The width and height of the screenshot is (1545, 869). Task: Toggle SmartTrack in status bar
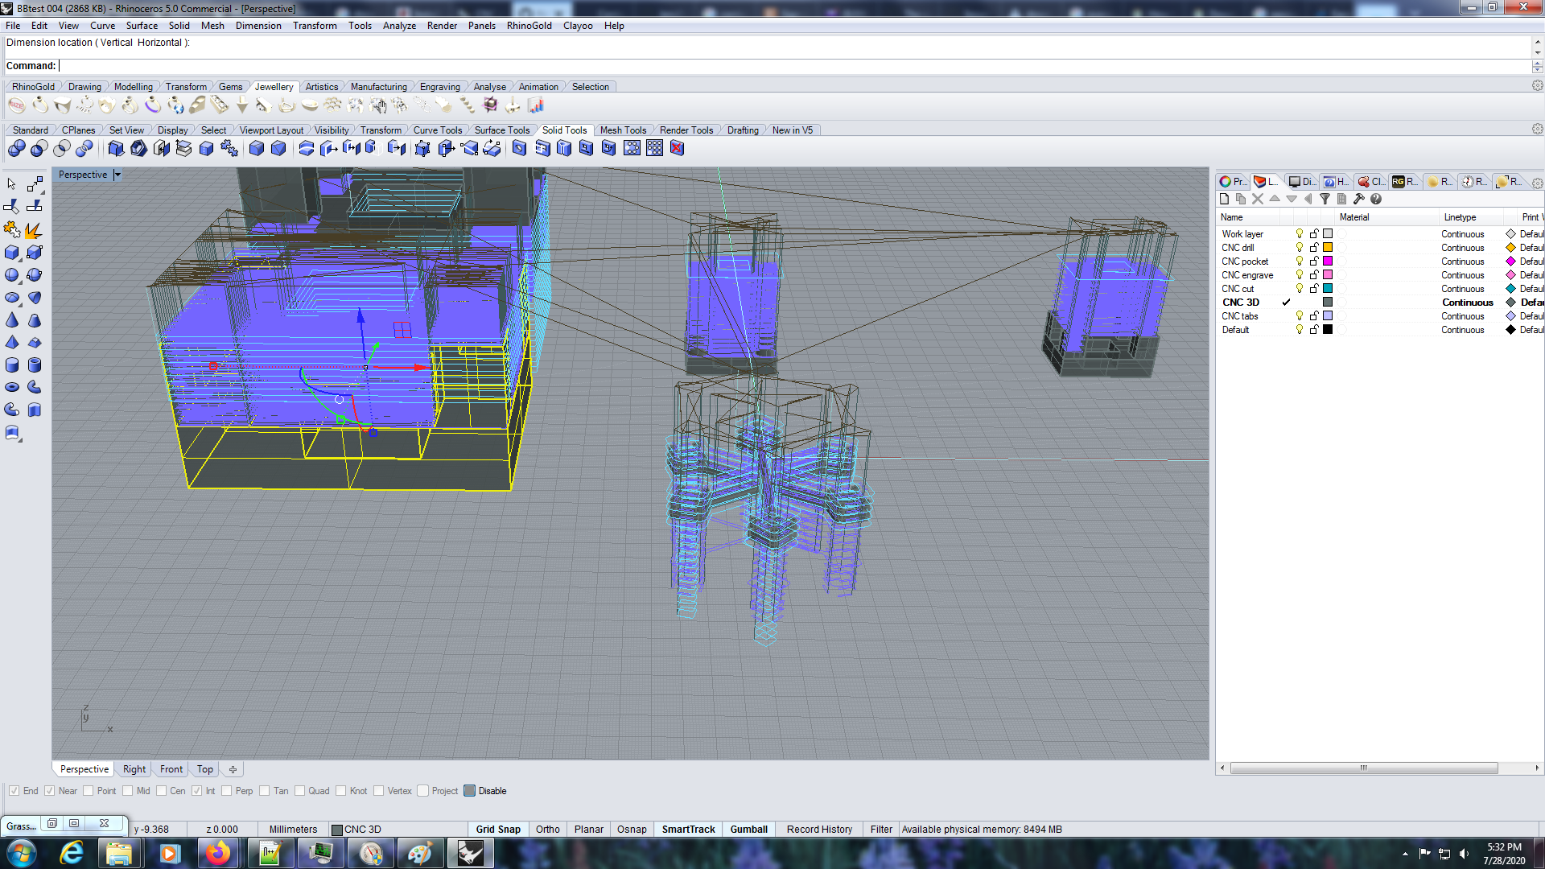[688, 830]
